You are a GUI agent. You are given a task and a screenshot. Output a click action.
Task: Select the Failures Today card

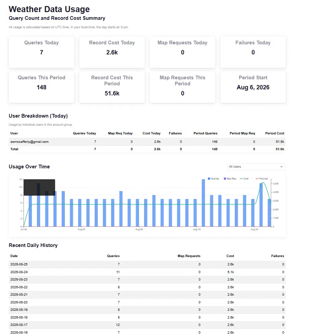click(253, 52)
